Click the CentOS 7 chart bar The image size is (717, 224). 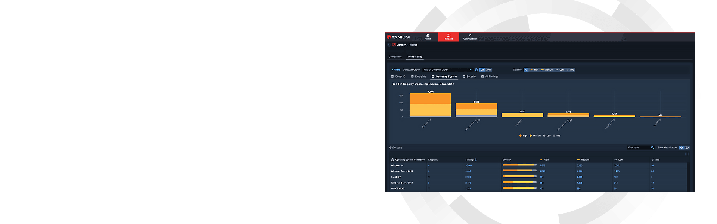point(522,115)
